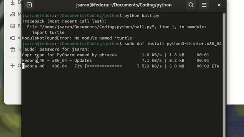Viewport: 244px width, 137px height.
Task: Click the terminal title jsaran@fedora:~/Documents/Coding/python
Action: coord(124,5)
